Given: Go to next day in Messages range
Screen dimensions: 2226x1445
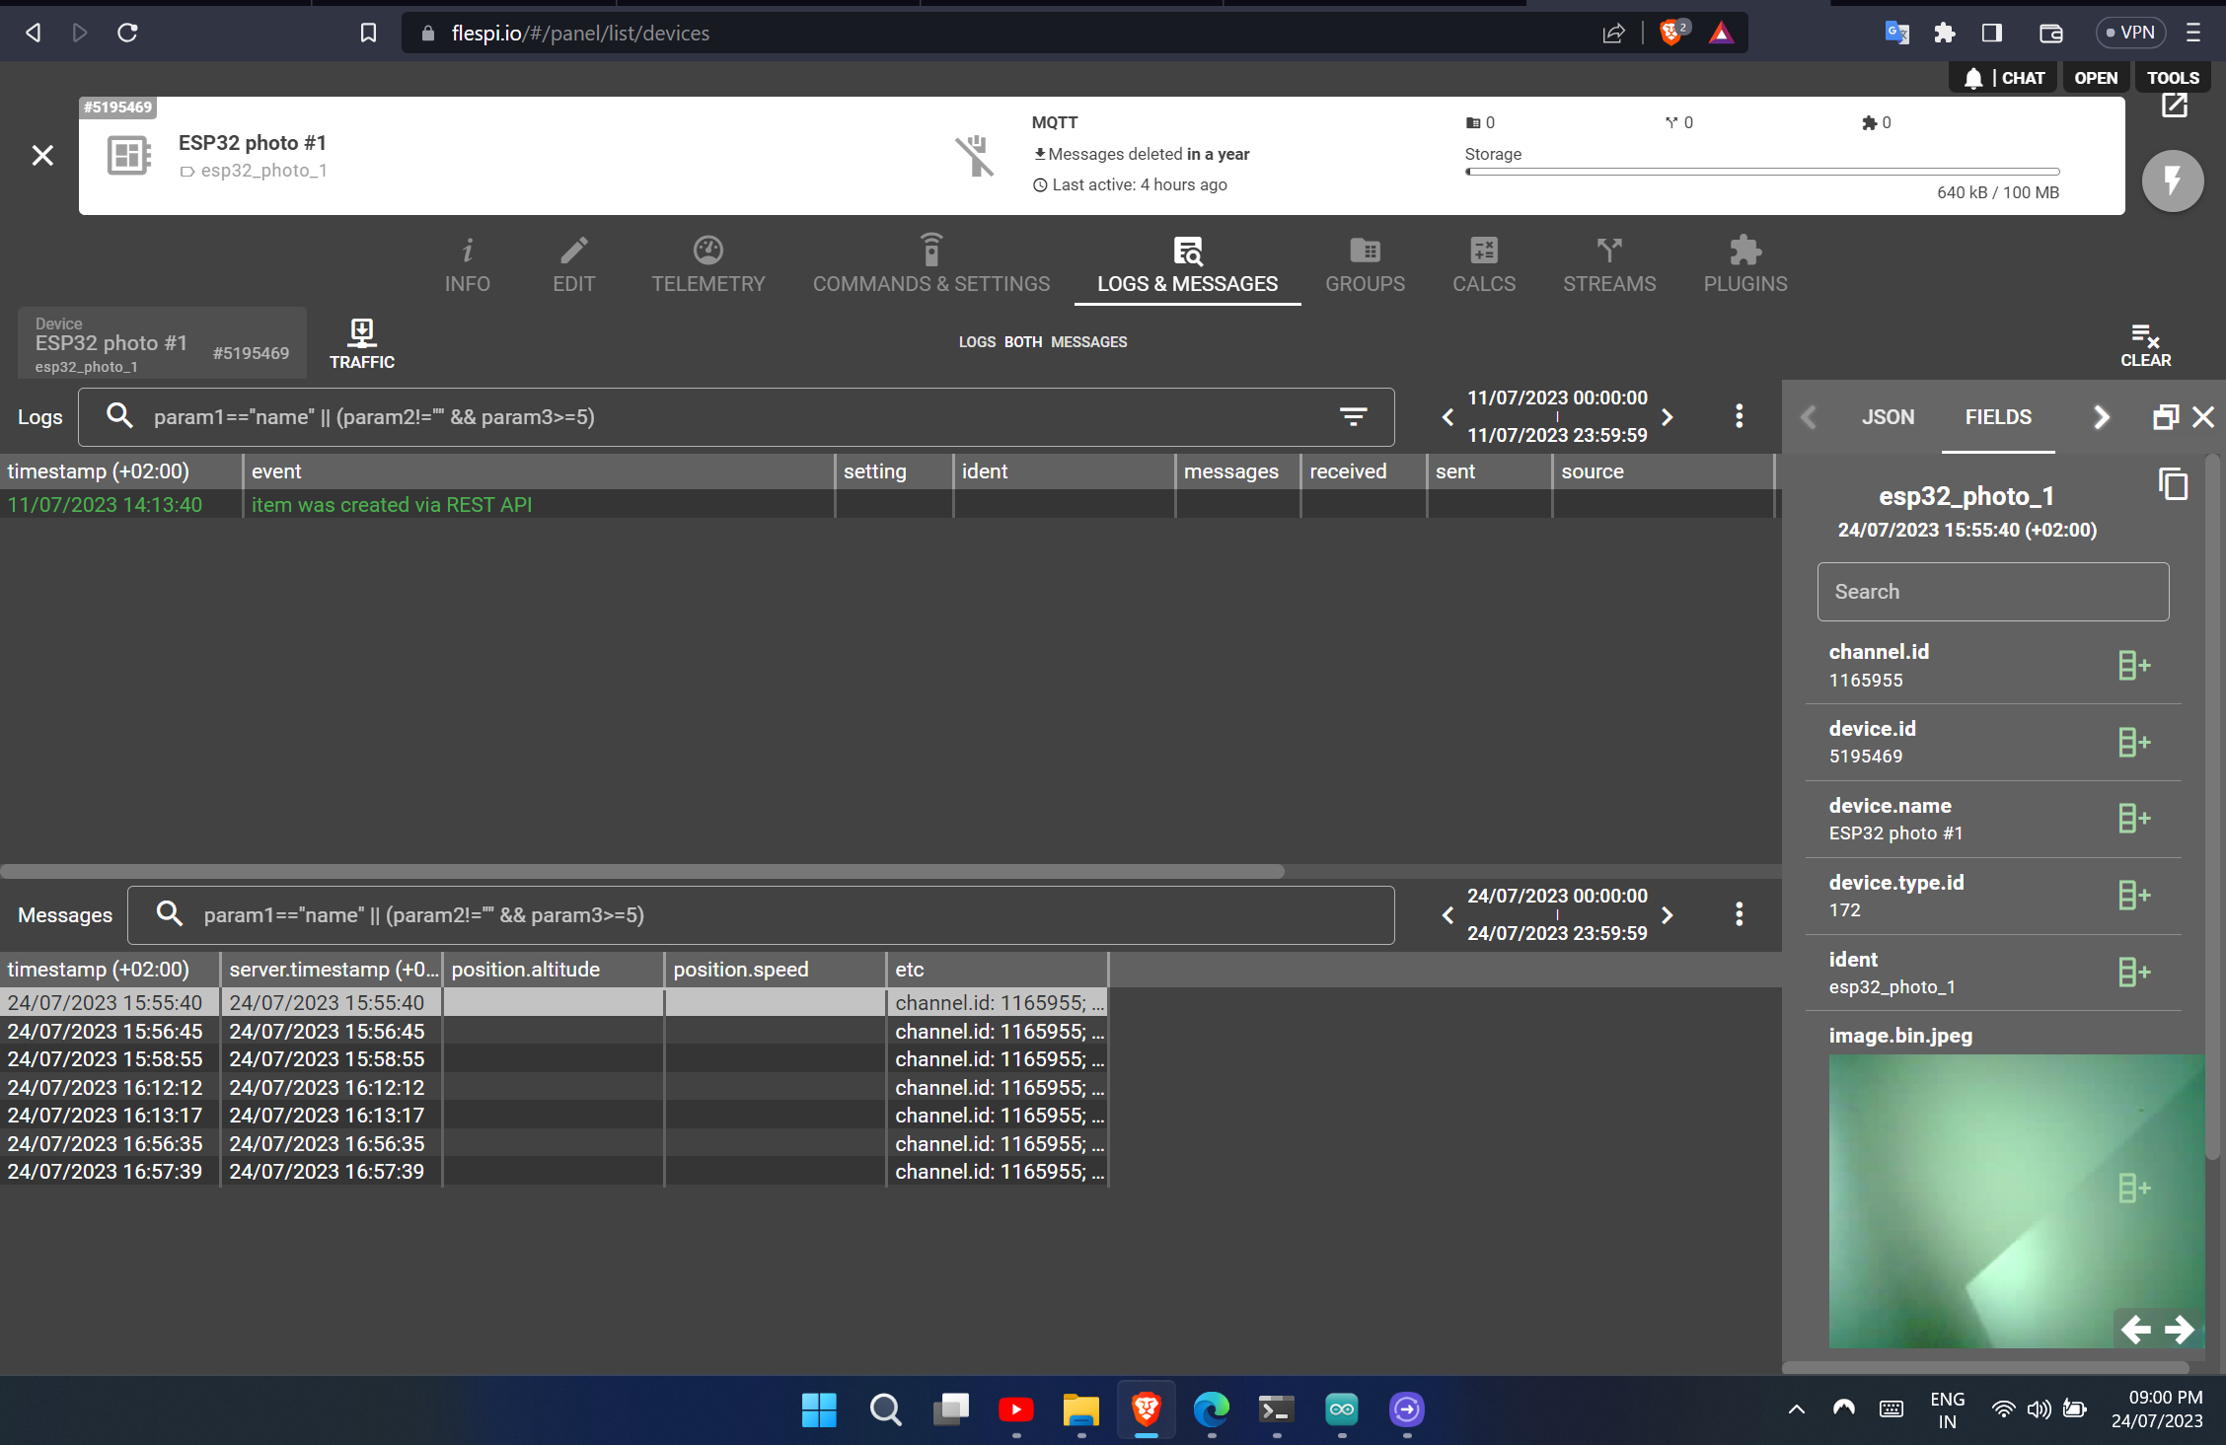Looking at the screenshot, I should click(x=1668, y=915).
